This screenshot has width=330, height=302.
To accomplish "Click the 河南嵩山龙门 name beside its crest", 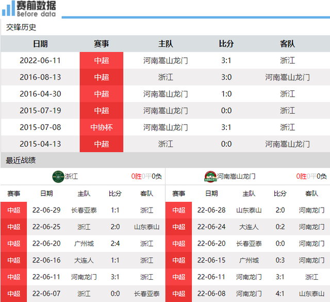I will (236, 177).
